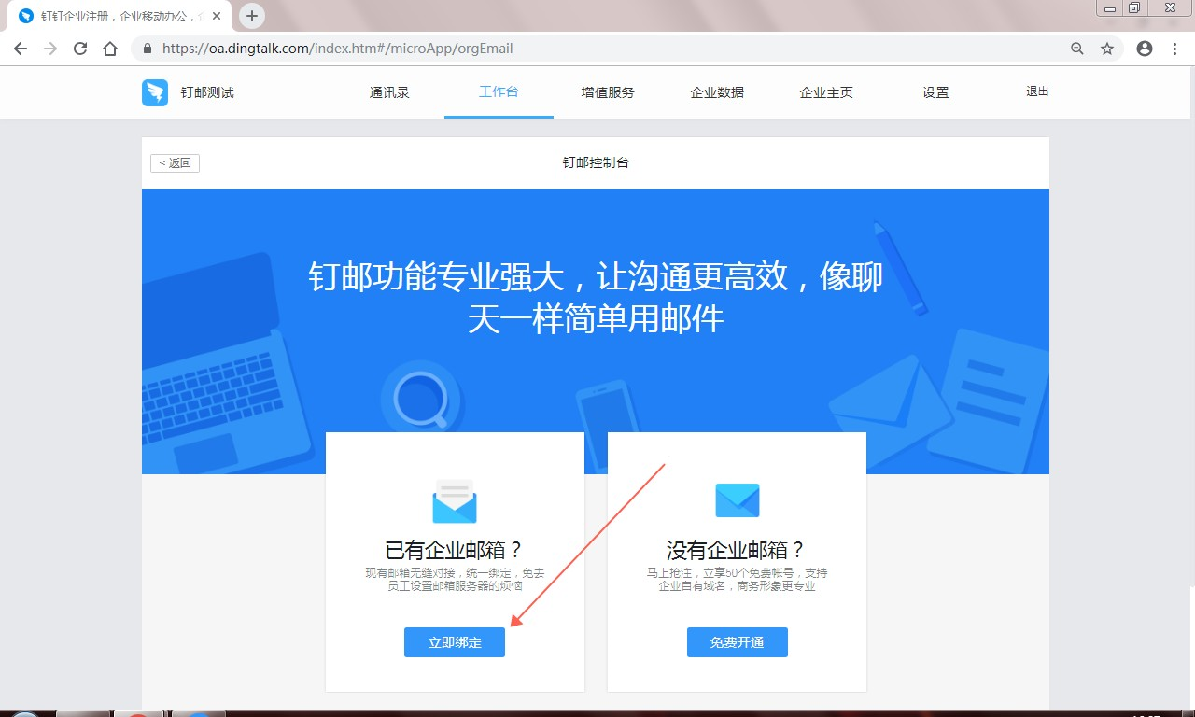This screenshot has height=717, width=1195.
Task: Bookmark this page with star icon
Action: point(1107,49)
